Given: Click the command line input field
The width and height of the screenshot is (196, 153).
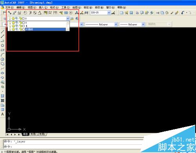Looking at the screenshot, I should [73, 146].
